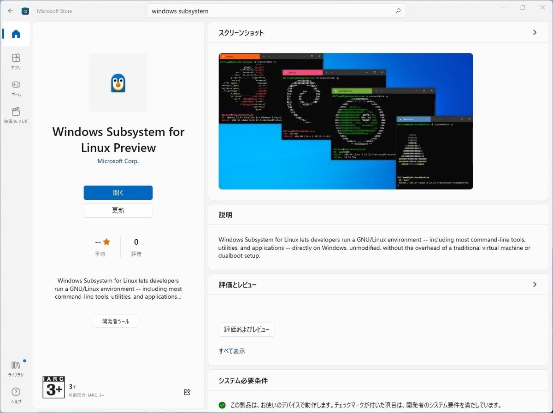Click the 更新 (Update) button
Image resolution: width=553 pixels, height=413 pixels.
tap(118, 210)
